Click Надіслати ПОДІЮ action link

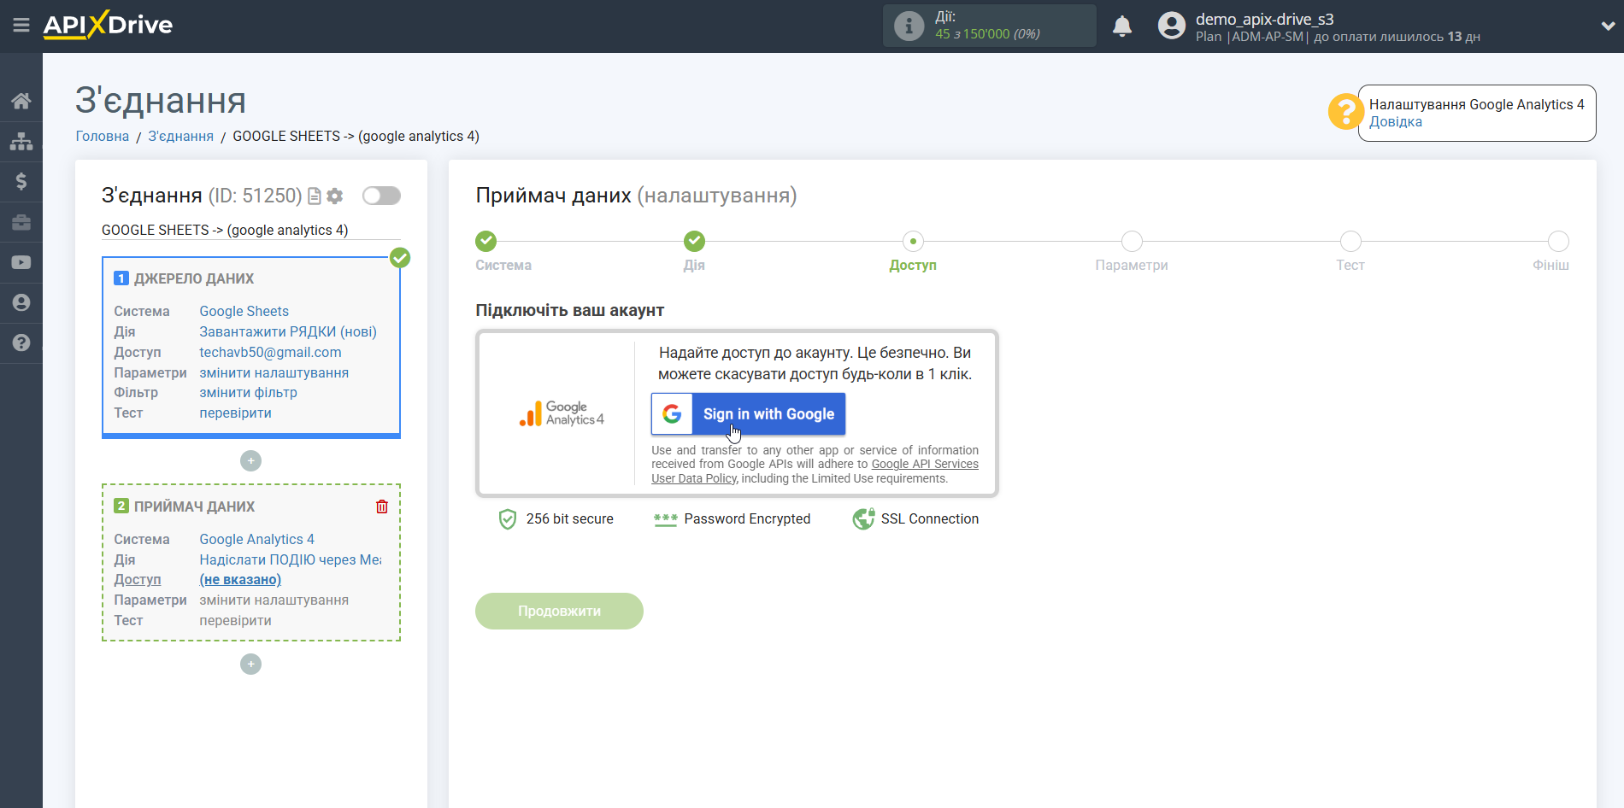(291, 560)
